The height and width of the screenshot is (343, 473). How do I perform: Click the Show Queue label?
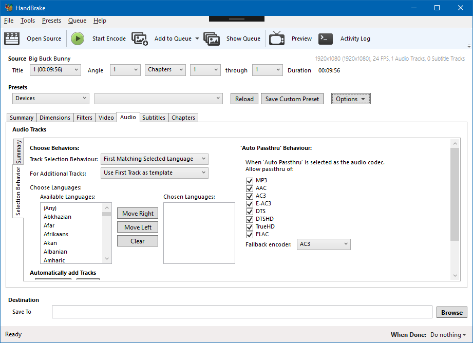pos(243,39)
